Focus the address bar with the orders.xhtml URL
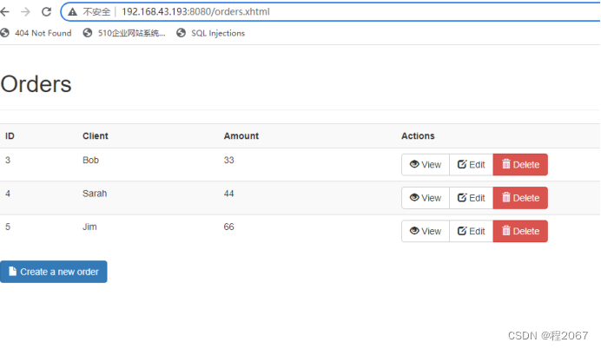 pos(330,12)
